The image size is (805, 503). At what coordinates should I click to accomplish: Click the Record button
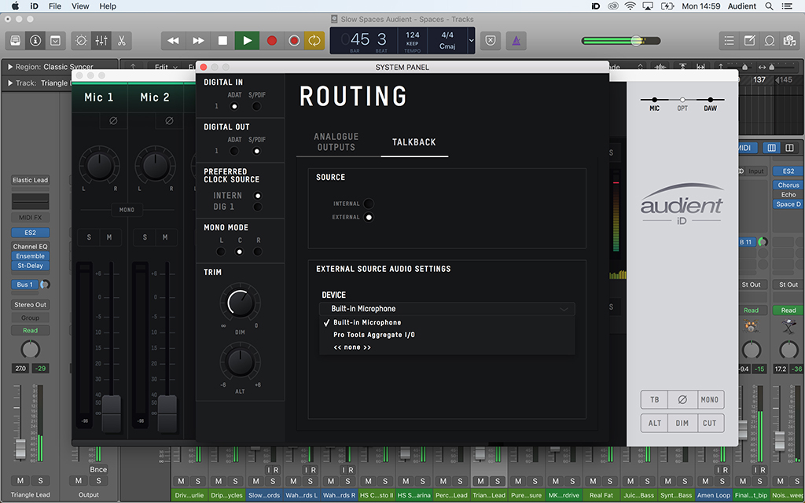pos(272,40)
